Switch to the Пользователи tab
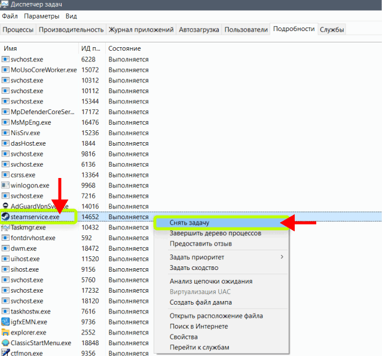 coord(246,29)
